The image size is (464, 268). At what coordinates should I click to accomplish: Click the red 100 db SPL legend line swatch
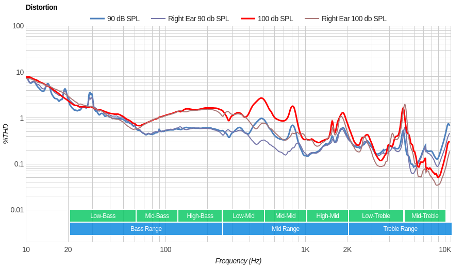248,19
